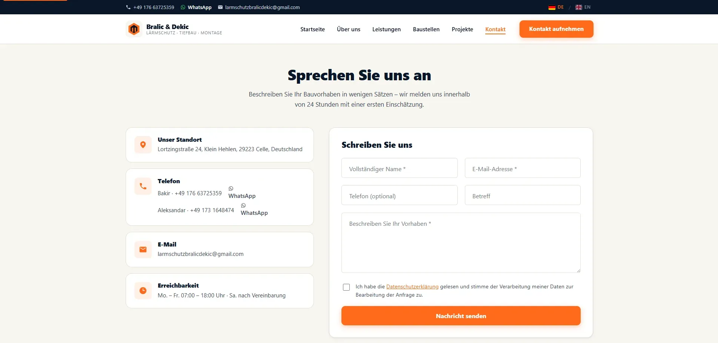This screenshot has width=718, height=343.
Task: Focus the E-Mail-Adresse field
Action: click(523, 168)
